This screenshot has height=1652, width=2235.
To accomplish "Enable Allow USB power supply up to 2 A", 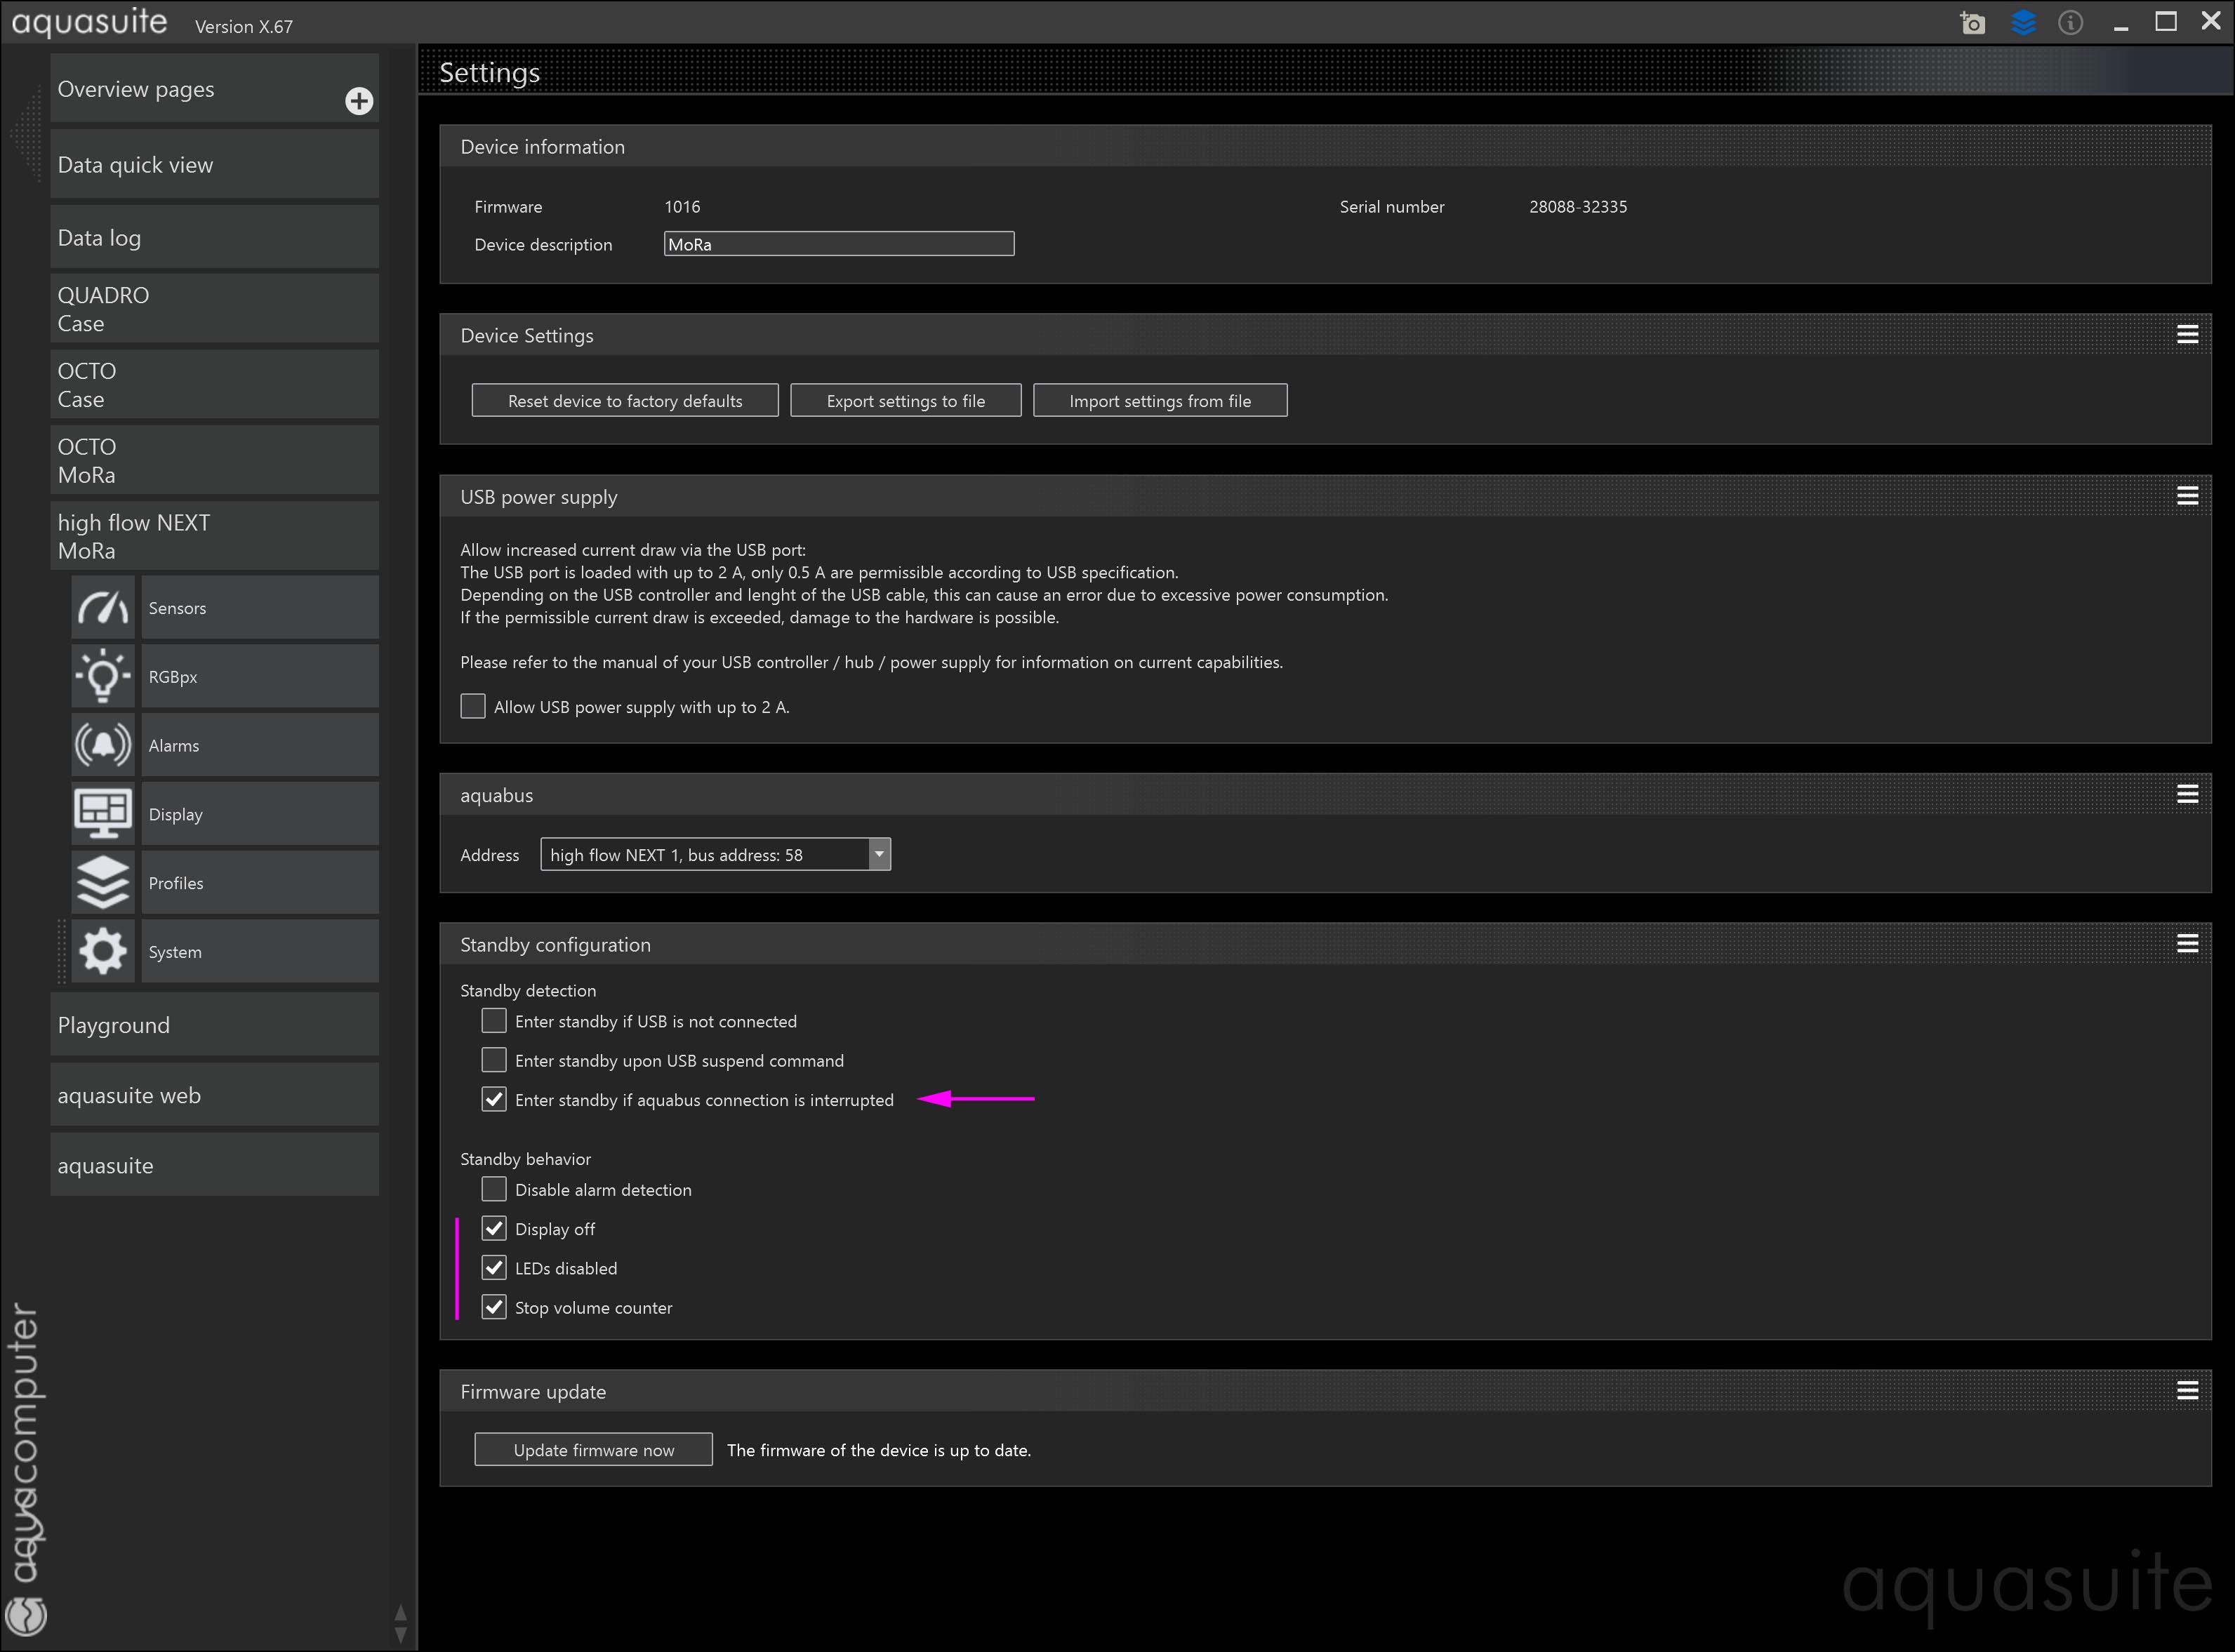I will (x=473, y=707).
